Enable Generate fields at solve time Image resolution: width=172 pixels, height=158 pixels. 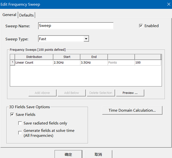point(20,133)
